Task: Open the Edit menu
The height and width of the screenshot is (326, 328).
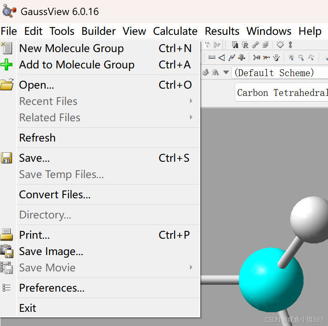Action: [x=33, y=31]
